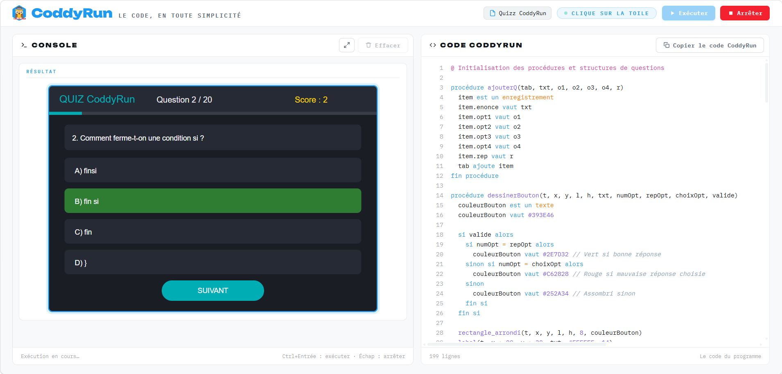
Task: Click tagline 'Le code, en toute simplicité'
Action: (x=180, y=16)
